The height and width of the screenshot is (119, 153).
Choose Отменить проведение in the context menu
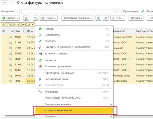coord(74,66)
